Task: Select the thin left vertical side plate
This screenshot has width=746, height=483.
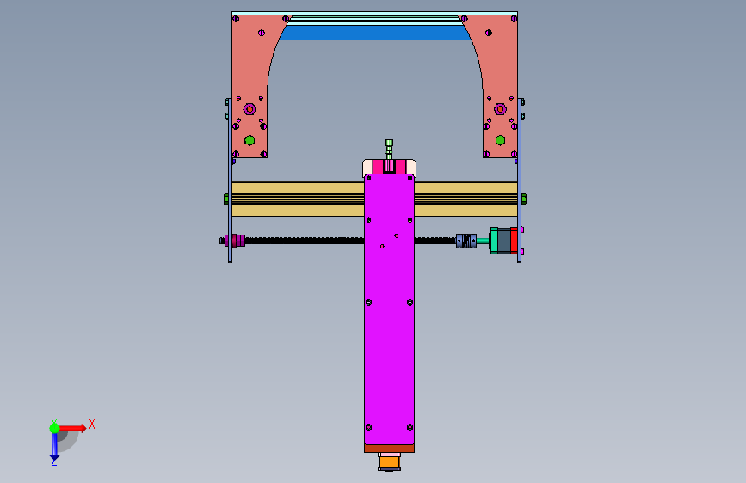Action: 231,180
